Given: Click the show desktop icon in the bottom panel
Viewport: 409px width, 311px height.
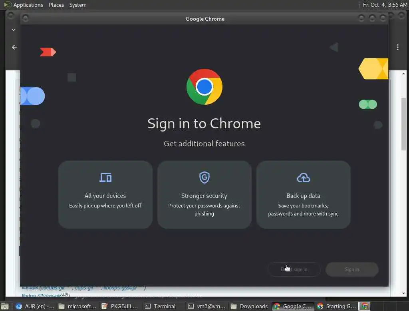Looking at the screenshot, I should click(x=5, y=306).
